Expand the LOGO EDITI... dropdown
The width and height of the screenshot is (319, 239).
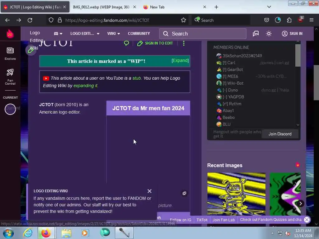tap(85, 34)
